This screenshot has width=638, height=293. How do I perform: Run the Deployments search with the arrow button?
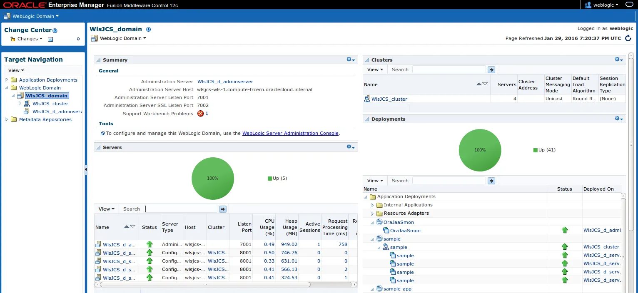(491, 181)
